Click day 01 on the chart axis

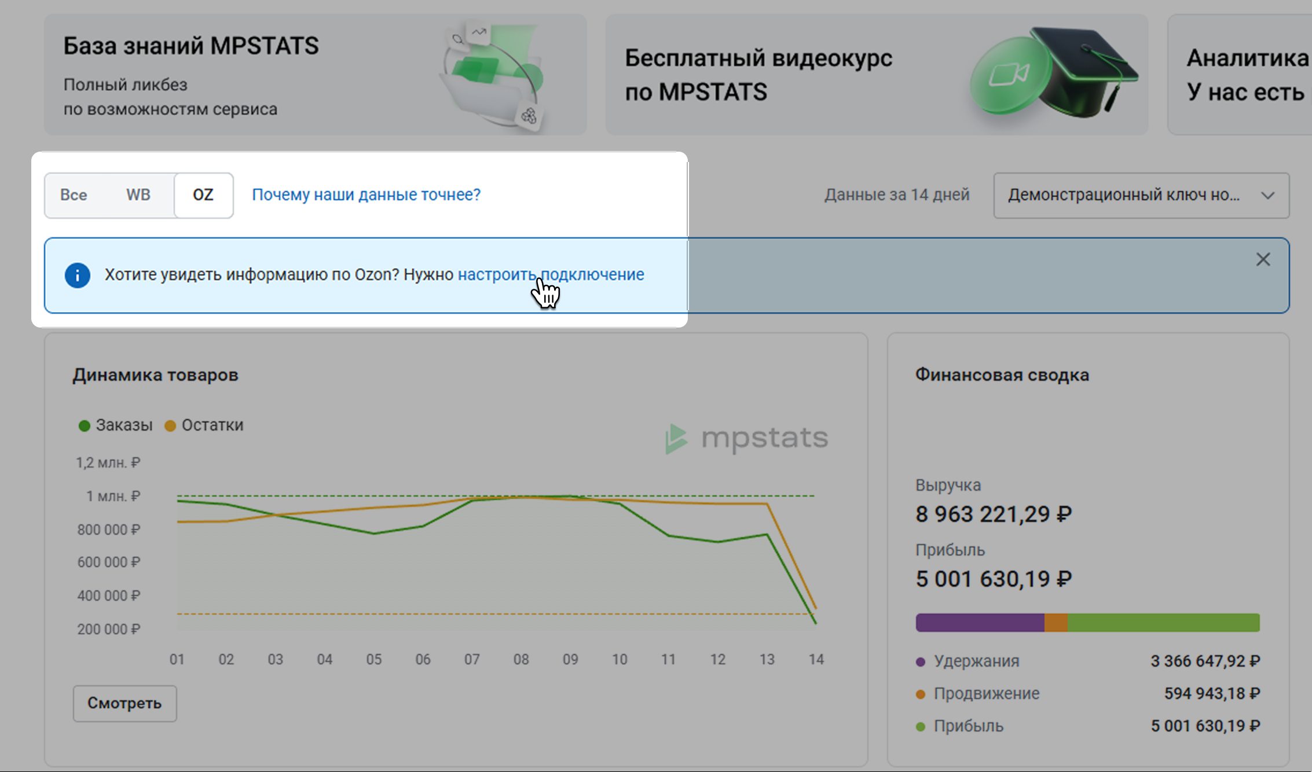point(177,660)
